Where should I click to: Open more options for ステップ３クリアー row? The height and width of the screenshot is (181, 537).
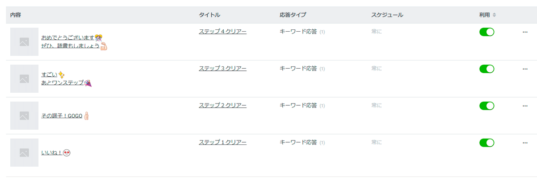[525, 69]
